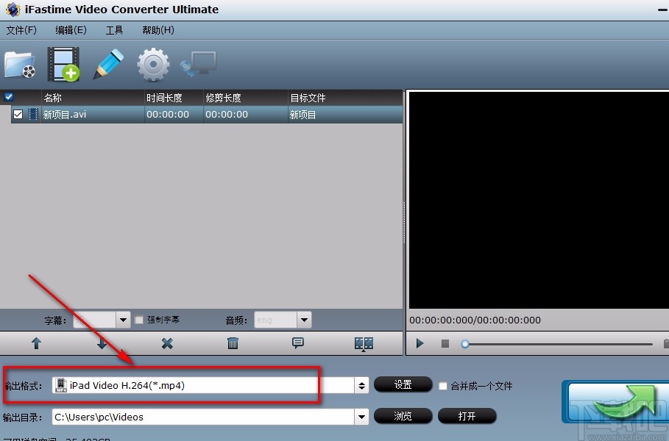Select the edit pencil tool icon
The height and width of the screenshot is (441, 669).
pyautogui.click(x=107, y=65)
